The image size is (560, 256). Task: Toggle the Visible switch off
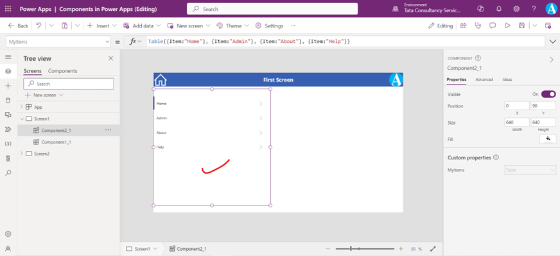[x=548, y=94]
